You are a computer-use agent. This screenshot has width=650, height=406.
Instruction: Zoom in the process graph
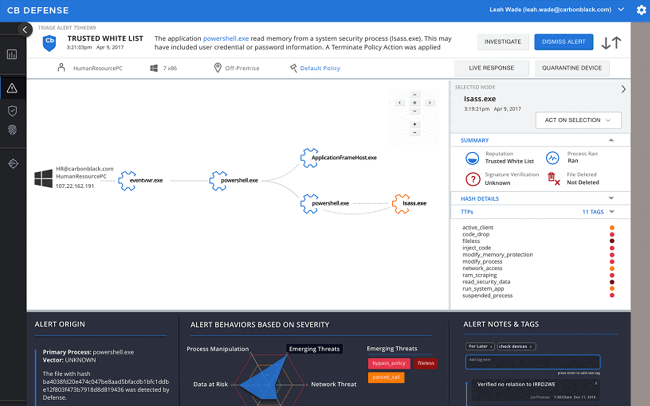click(x=414, y=124)
